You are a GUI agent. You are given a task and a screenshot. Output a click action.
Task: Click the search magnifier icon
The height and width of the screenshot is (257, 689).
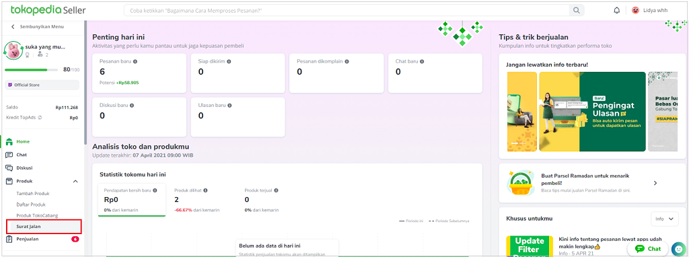576,11
